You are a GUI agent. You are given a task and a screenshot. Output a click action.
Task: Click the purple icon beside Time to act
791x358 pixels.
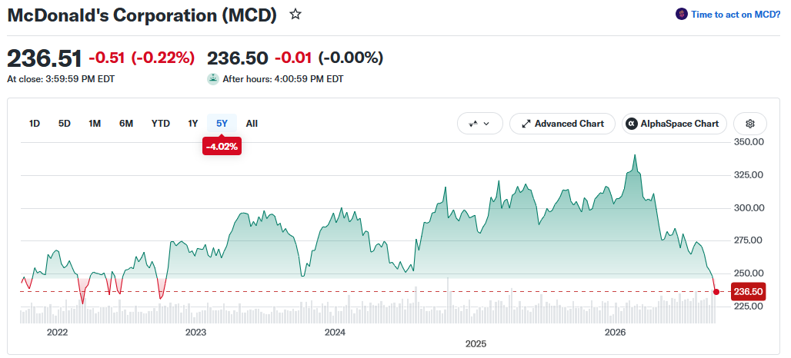click(x=682, y=14)
